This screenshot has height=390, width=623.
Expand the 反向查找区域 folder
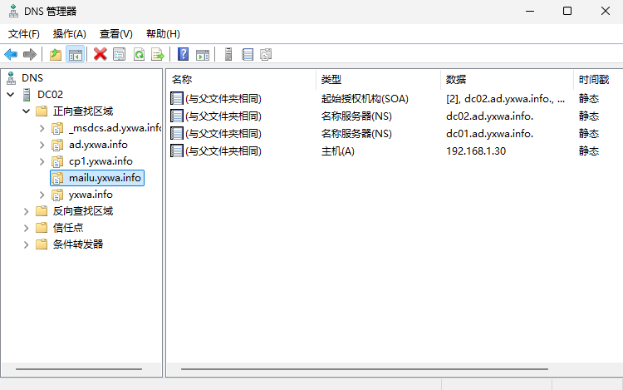point(27,211)
